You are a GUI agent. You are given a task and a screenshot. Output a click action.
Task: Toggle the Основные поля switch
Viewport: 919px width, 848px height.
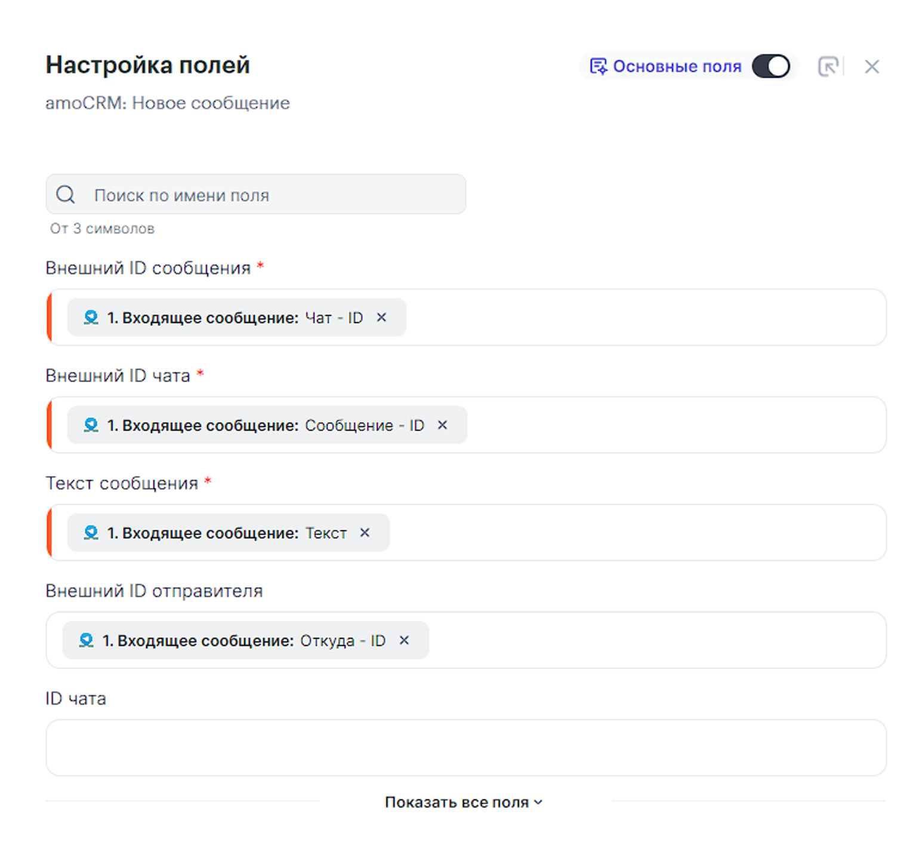(770, 66)
